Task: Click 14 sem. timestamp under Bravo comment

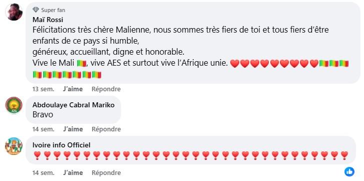Action: tap(44, 129)
